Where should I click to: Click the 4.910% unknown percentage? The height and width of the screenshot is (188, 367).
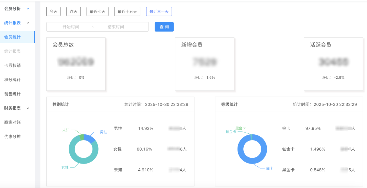click(145, 170)
